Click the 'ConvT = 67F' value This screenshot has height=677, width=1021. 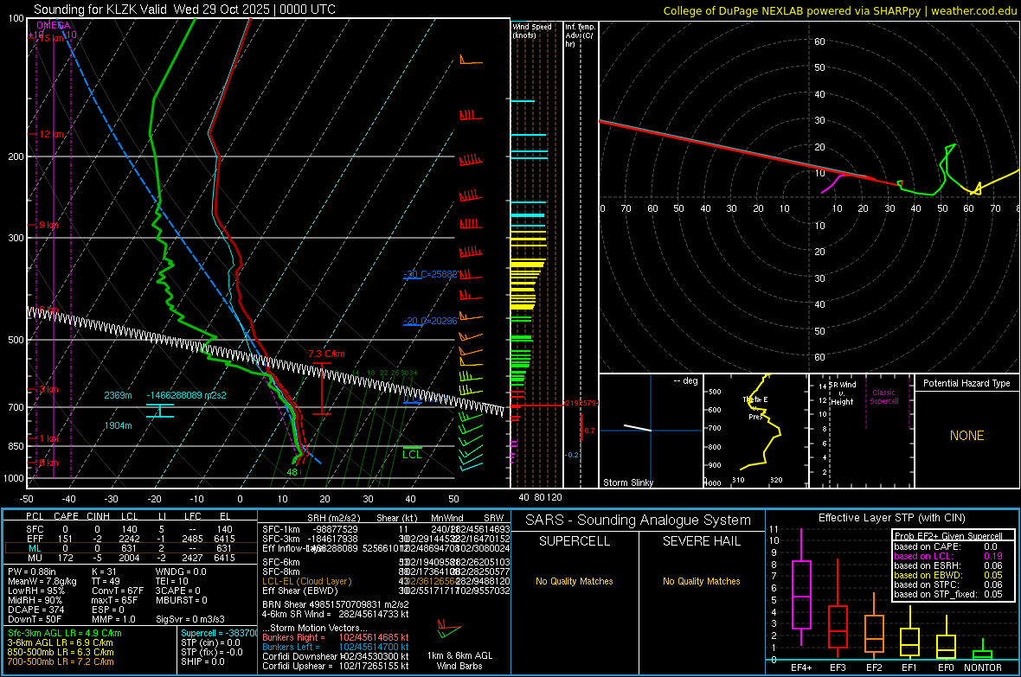(x=118, y=591)
